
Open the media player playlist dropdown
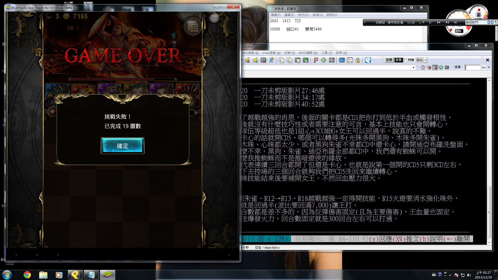click(x=421, y=23)
